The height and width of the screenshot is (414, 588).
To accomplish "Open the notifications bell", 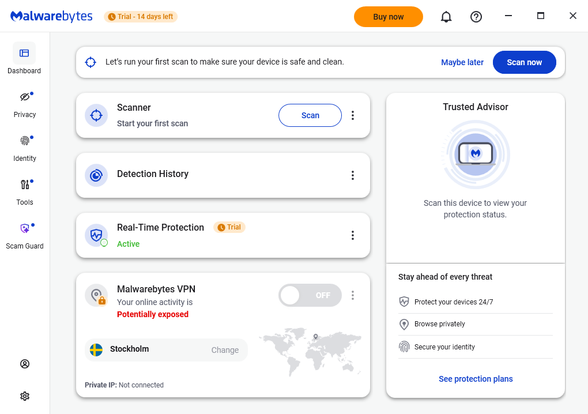I will point(446,17).
